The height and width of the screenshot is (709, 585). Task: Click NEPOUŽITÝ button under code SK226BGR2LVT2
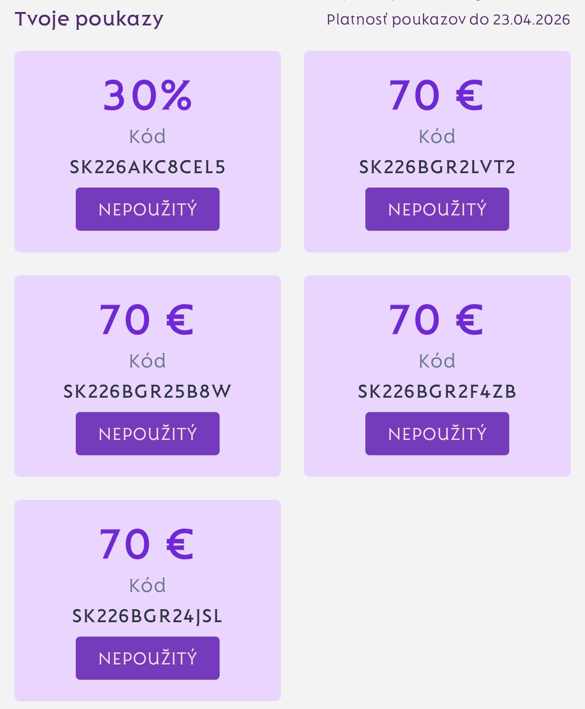tap(437, 209)
